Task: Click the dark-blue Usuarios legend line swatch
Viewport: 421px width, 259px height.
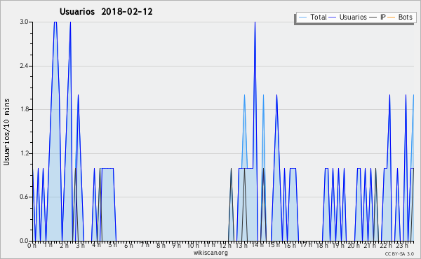Action: tap(333, 17)
